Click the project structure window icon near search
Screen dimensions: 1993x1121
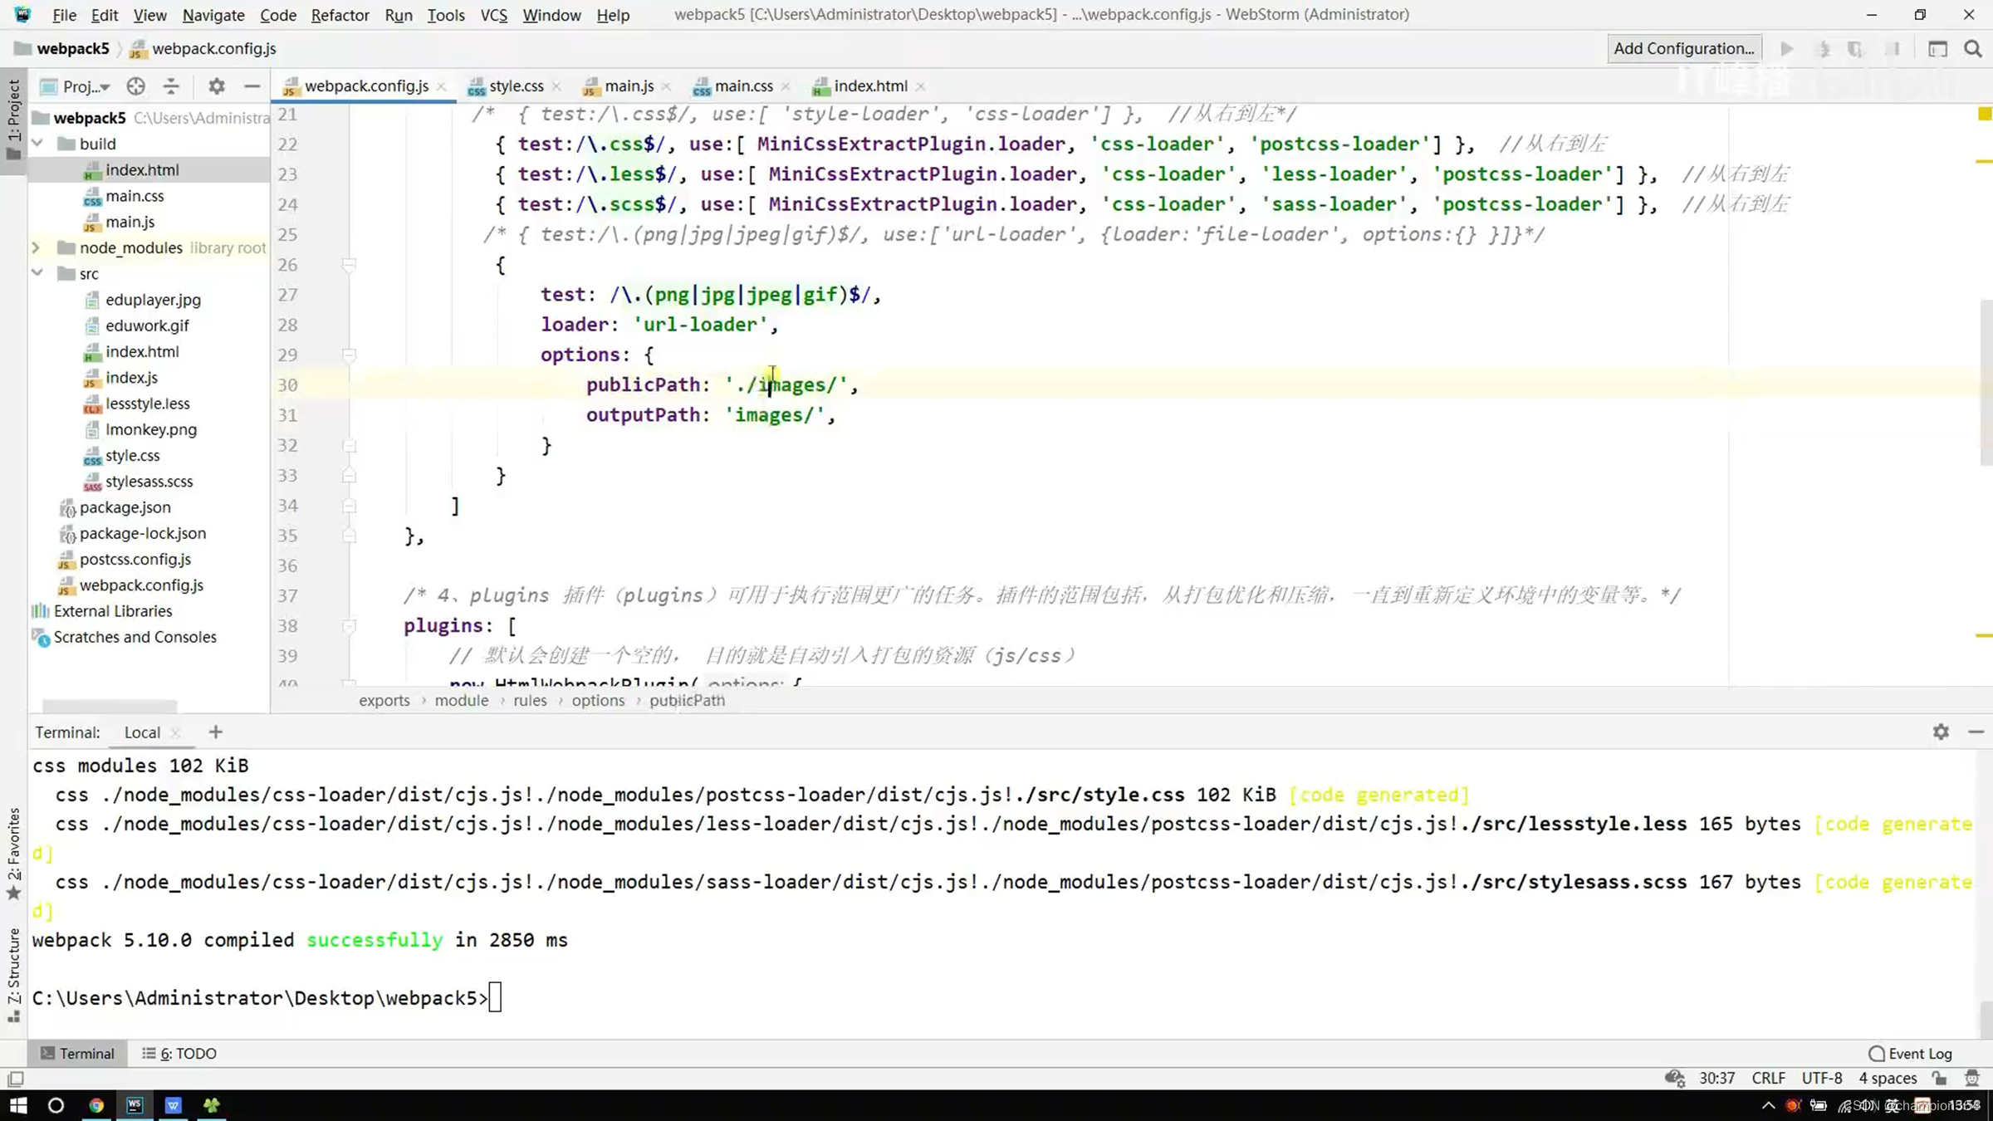(1938, 49)
